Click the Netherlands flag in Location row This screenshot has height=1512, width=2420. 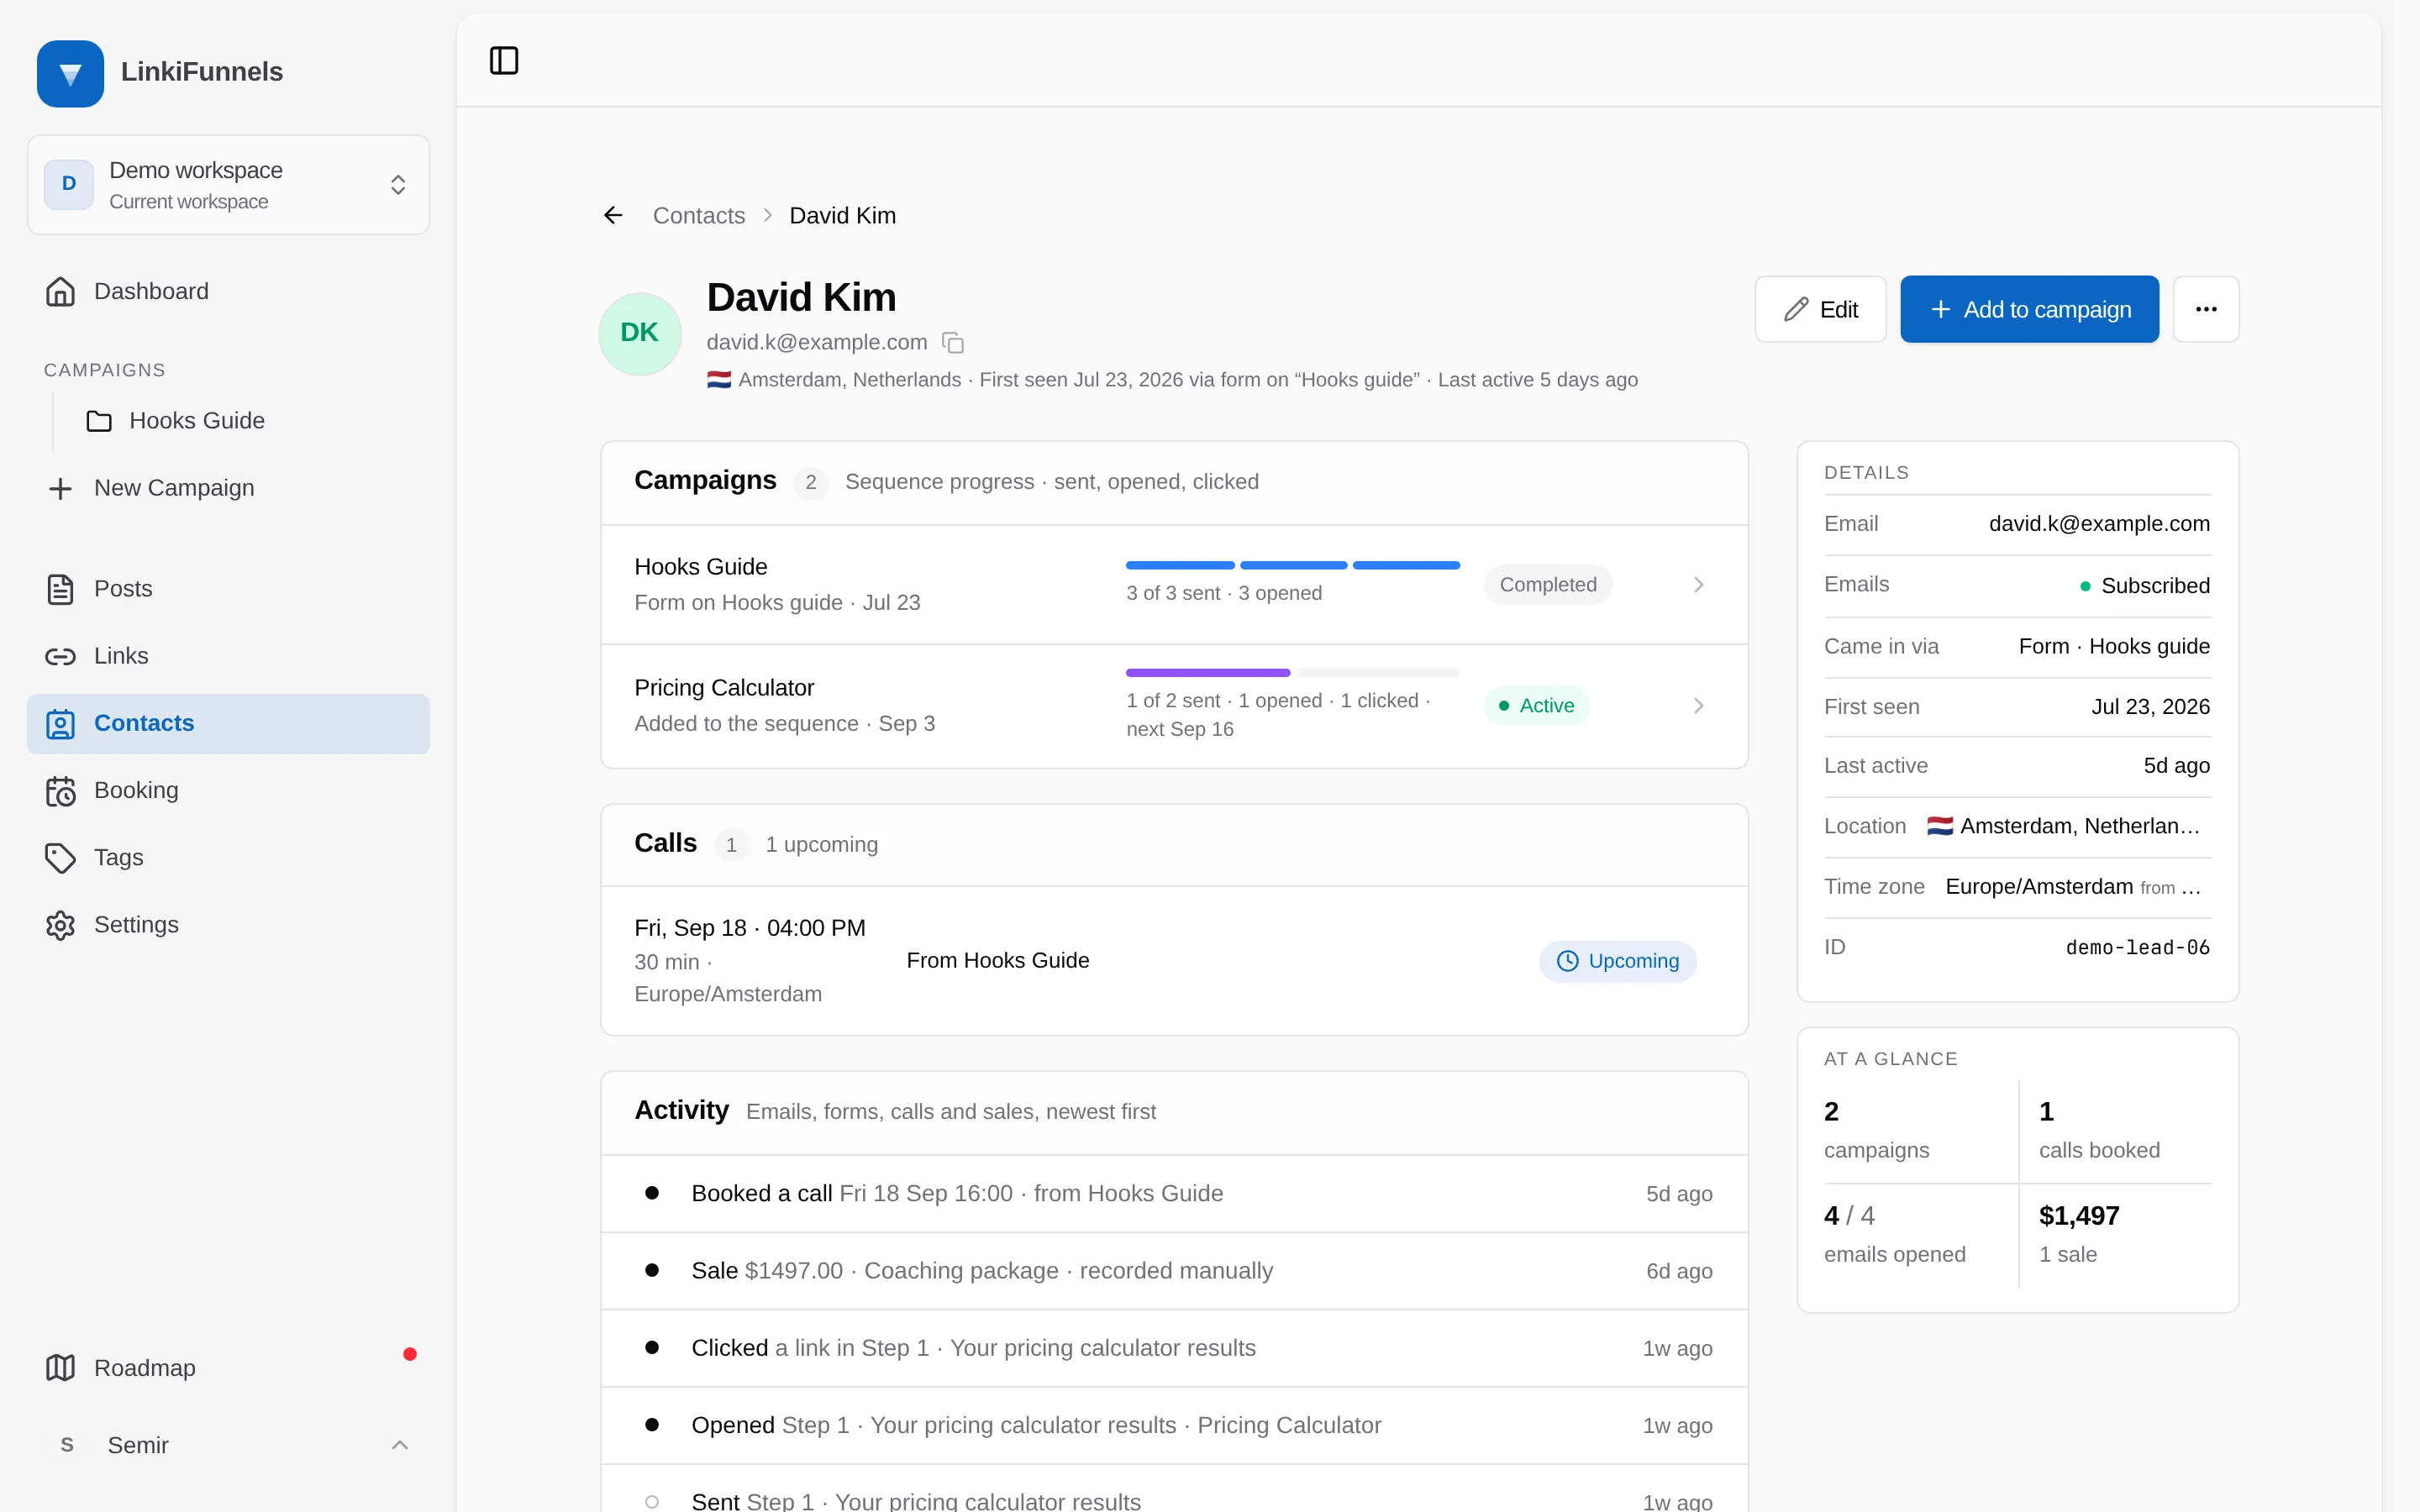(1940, 826)
